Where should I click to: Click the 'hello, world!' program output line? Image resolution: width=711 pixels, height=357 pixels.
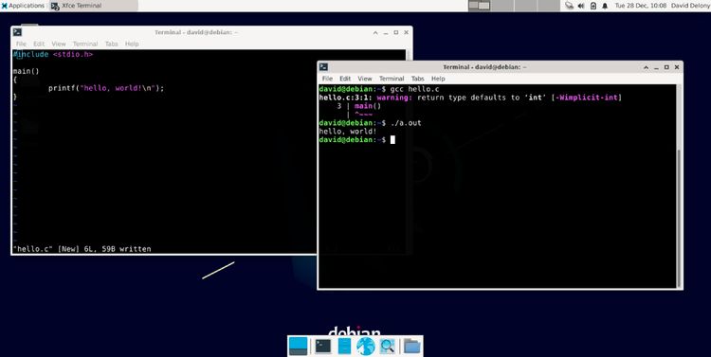[348, 132]
